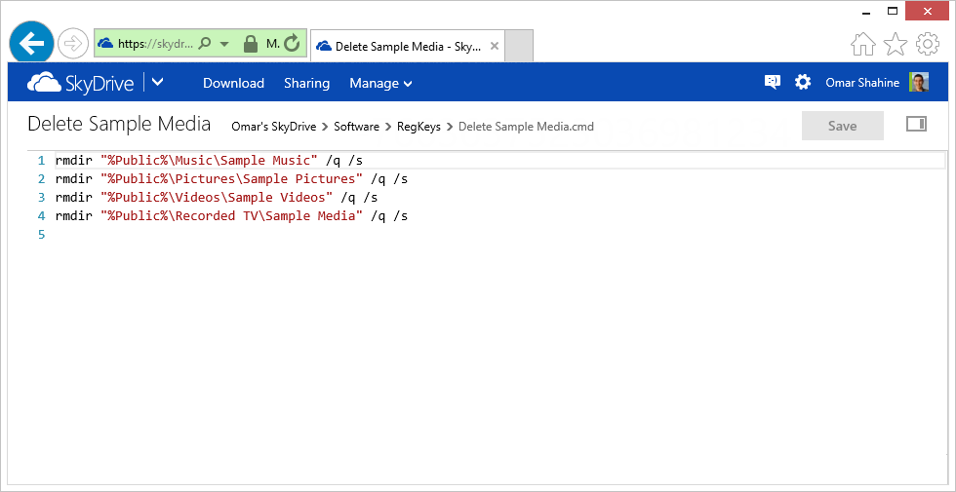Click the browser Forward arrow button

coord(73,43)
